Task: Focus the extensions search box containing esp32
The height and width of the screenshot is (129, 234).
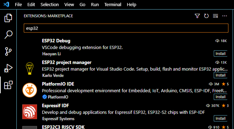Action: 126,28
